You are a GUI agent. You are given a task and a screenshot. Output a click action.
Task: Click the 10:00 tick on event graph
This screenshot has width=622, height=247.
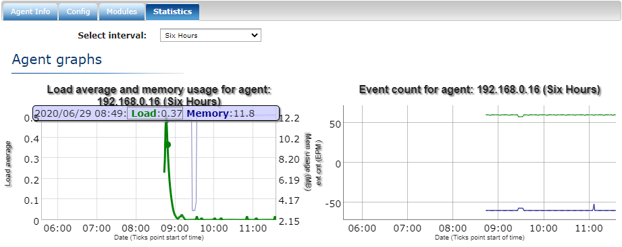pyautogui.click(x=544, y=228)
